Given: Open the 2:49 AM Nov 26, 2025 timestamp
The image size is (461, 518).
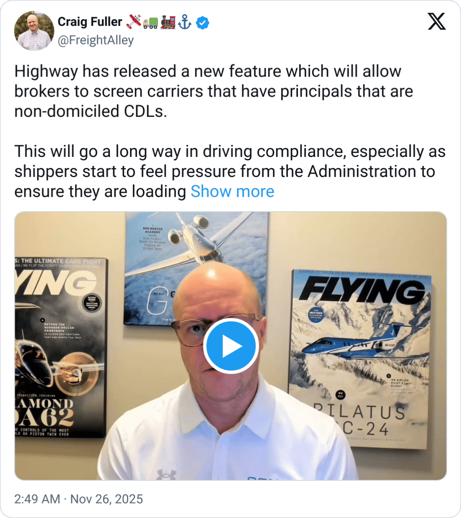Looking at the screenshot, I should pyautogui.click(x=78, y=499).
